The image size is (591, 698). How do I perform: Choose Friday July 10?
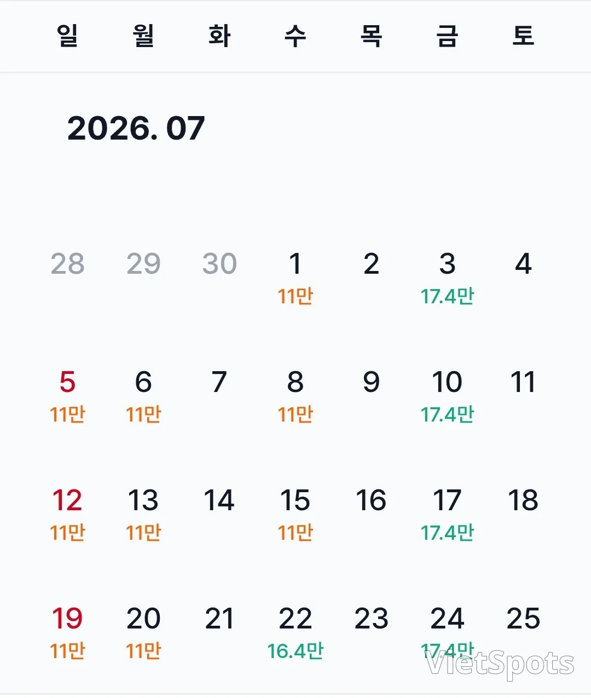tap(447, 396)
